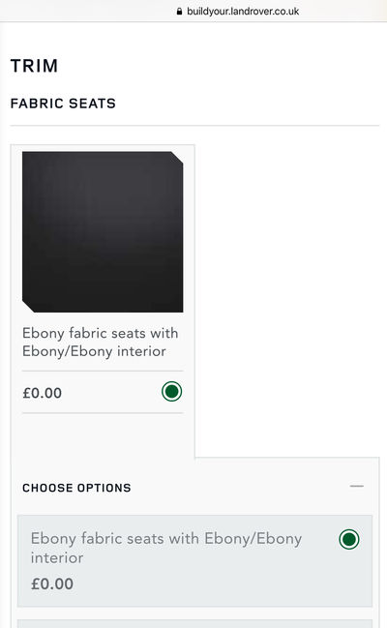This screenshot has height=628, width=387.
Task: Click the £0.00 price on the trim card
Action: point(42,393)
